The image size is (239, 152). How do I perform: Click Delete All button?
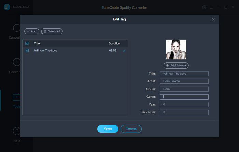tap(52, 31)
